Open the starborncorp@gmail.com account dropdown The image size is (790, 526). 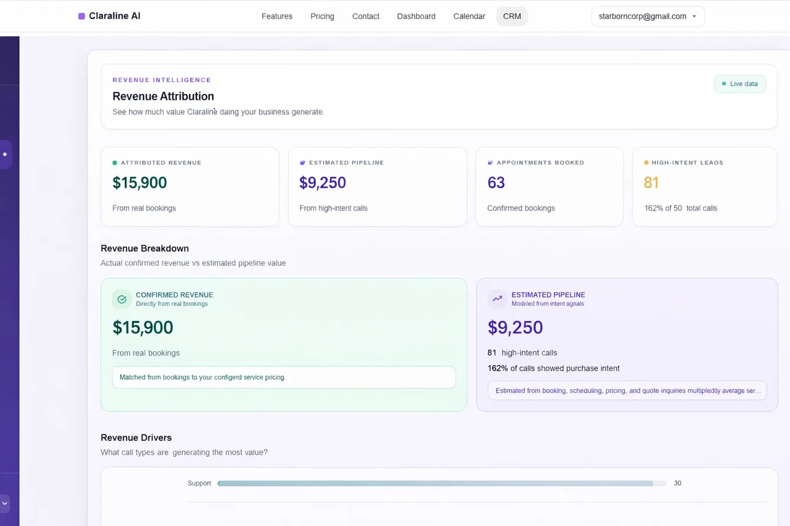point(647,16)
